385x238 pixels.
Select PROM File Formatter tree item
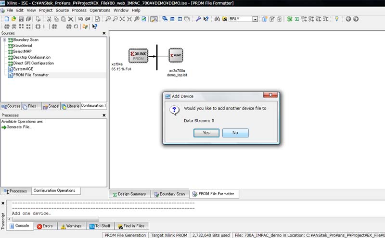(x=31, y=75)
